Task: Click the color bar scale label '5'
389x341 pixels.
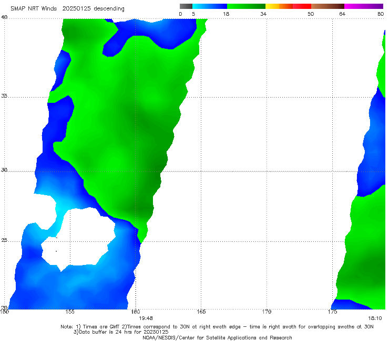Action: click(x=193, y=14)
